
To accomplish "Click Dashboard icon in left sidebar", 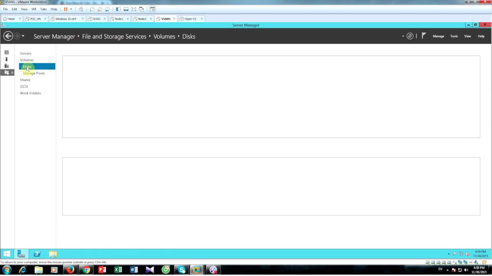I will pyautogui.click(x=7, y=53).
